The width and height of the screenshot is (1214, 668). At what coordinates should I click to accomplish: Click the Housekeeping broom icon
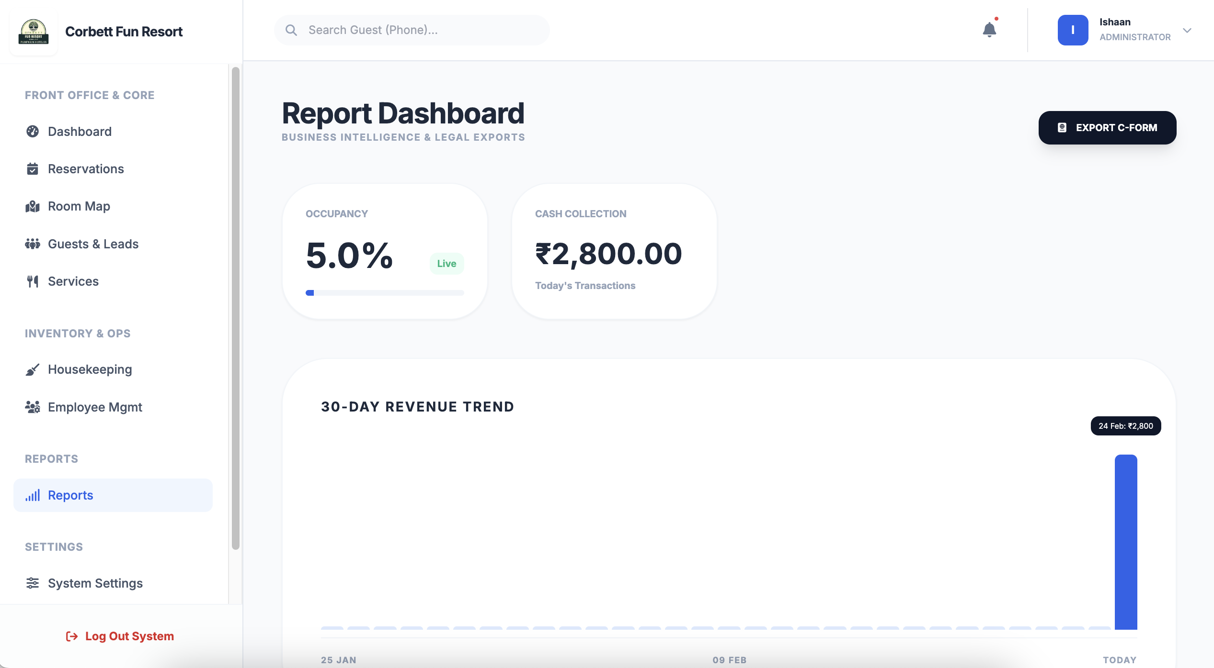pos(32,369)
